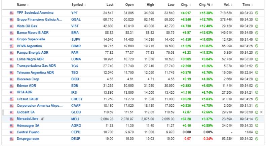Sort table by Name column
269x146 pixels.
(23, 5)
